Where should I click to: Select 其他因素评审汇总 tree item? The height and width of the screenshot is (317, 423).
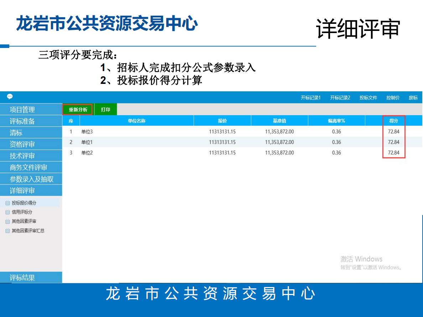[x=28, y=231]
